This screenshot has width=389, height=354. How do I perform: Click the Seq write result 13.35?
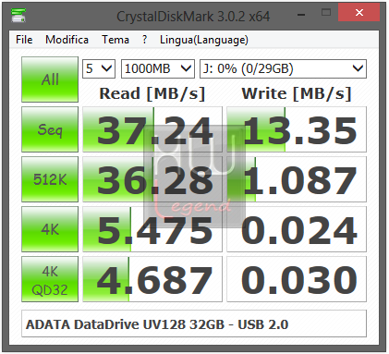297,129
